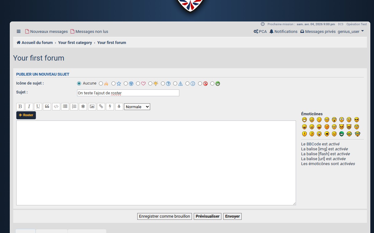The image size is (374, 233).
Task: Insert a quote block using the toolbar
Action: click(x=47, y=107)
